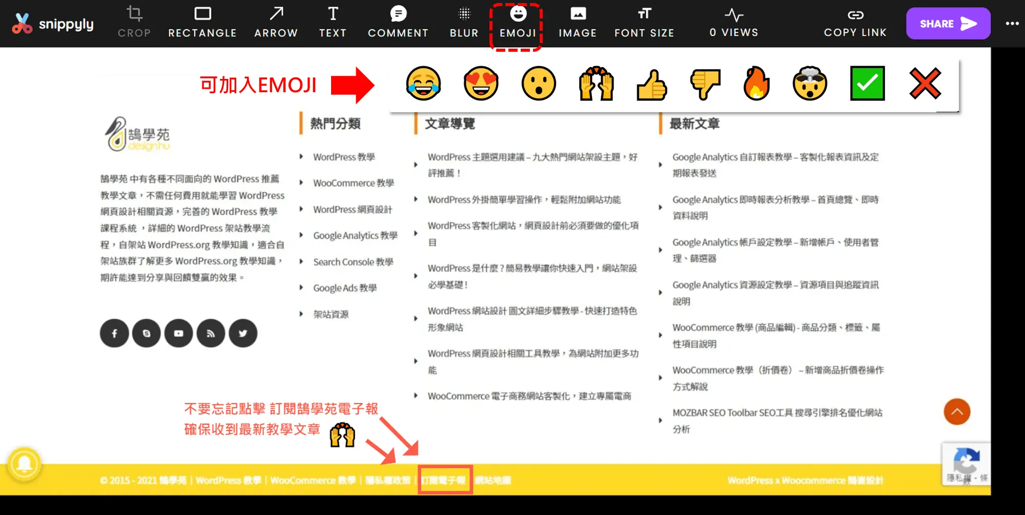Select the Arrow tool
The width and height of the screenshot is (1025, 515).
[x=276, y=22]
